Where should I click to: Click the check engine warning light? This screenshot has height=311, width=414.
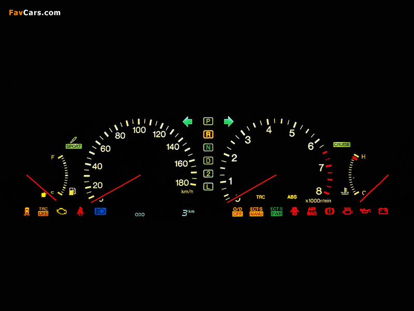tap(62, 211)
